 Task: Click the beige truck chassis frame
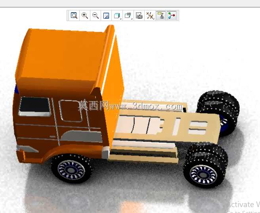166,129
